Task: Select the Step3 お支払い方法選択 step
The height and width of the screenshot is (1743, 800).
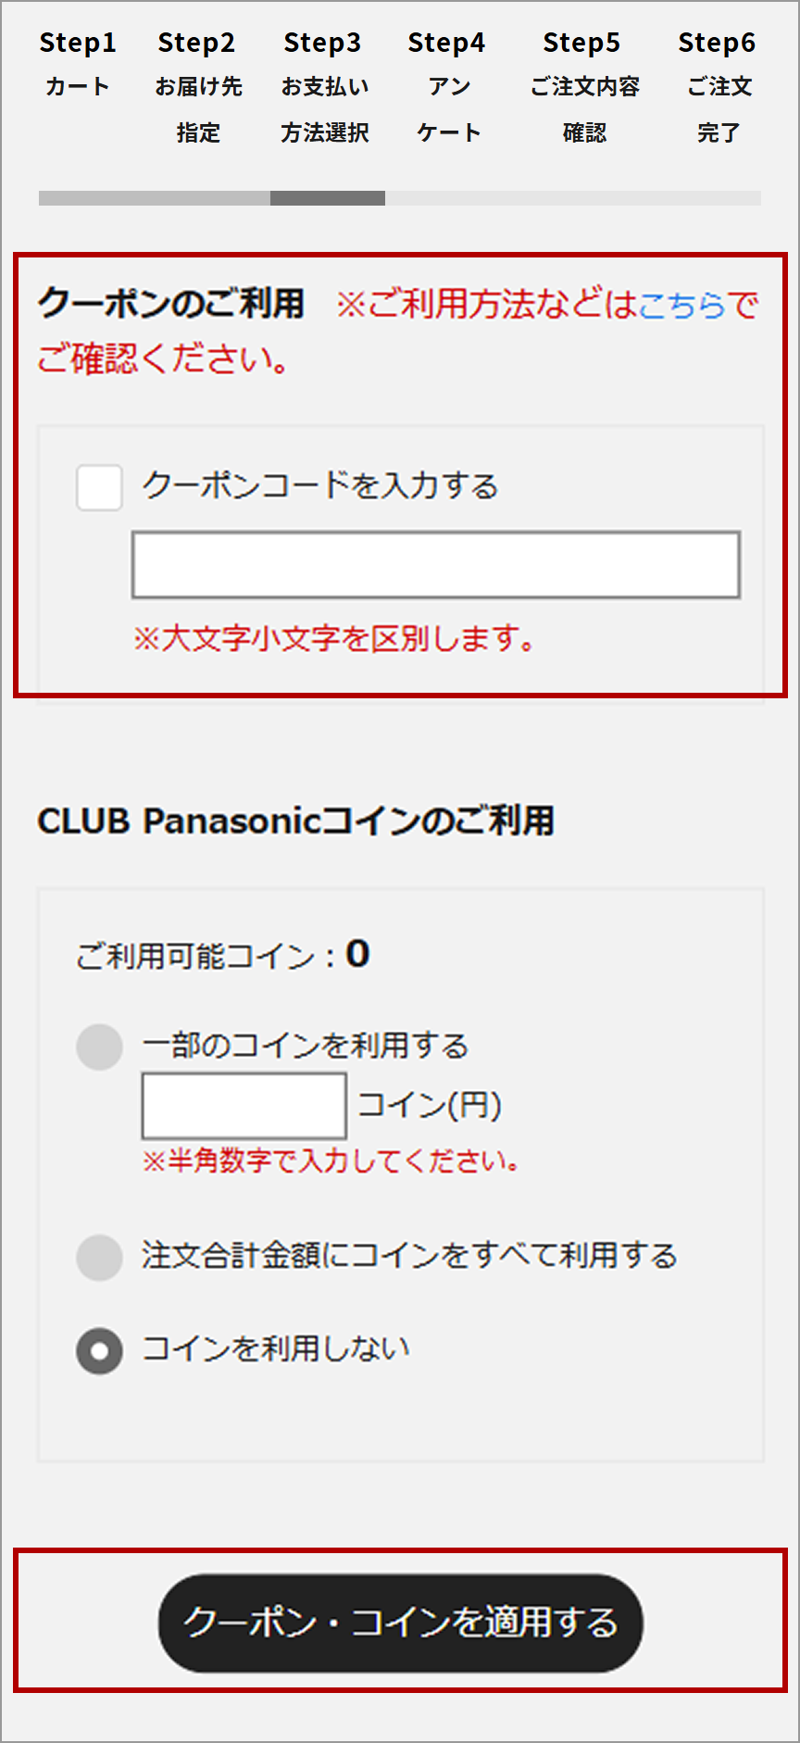Action: (x=324, y=88)
